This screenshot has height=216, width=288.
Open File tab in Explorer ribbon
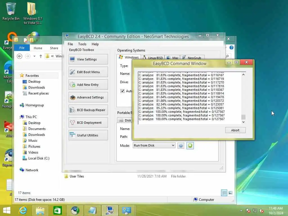[22, 48]
